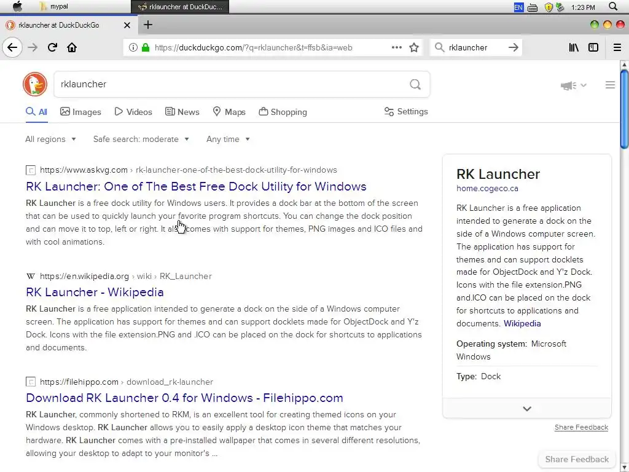The image size is (629, 472).
Task: Click the underlined Share Feedback link
Action: (581, 428)
